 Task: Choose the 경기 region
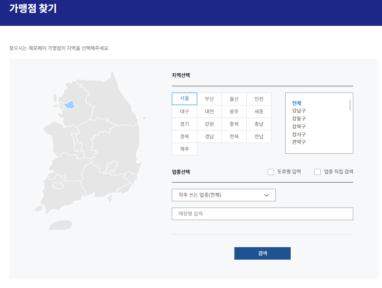[x=184, y=124]
